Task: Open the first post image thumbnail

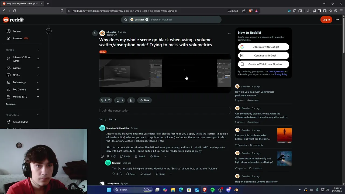Action: point(131,73)
